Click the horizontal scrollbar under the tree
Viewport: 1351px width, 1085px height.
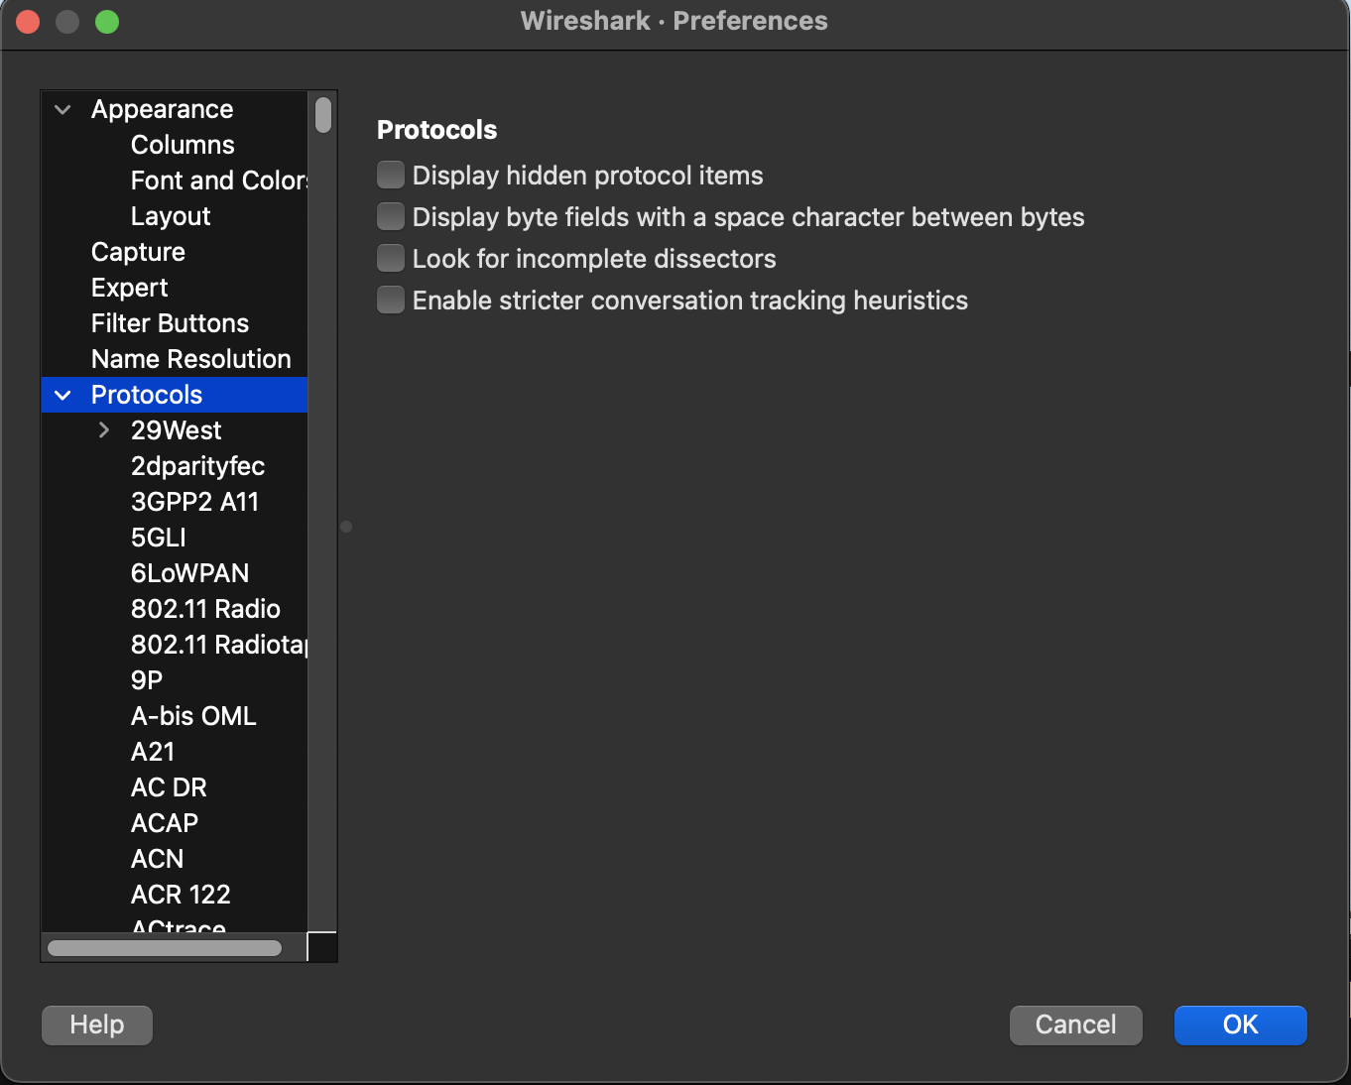(x=165, y=948)
